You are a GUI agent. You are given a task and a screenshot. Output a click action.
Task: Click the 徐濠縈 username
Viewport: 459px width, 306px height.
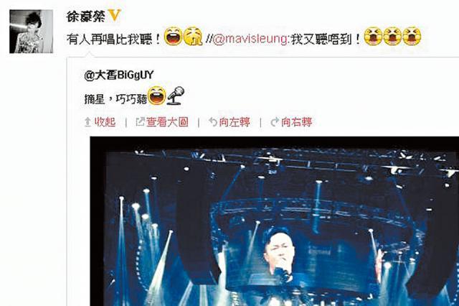(x=86, y=16)
